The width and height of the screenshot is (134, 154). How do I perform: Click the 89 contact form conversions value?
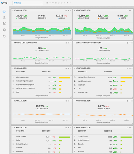click(101, 48)
